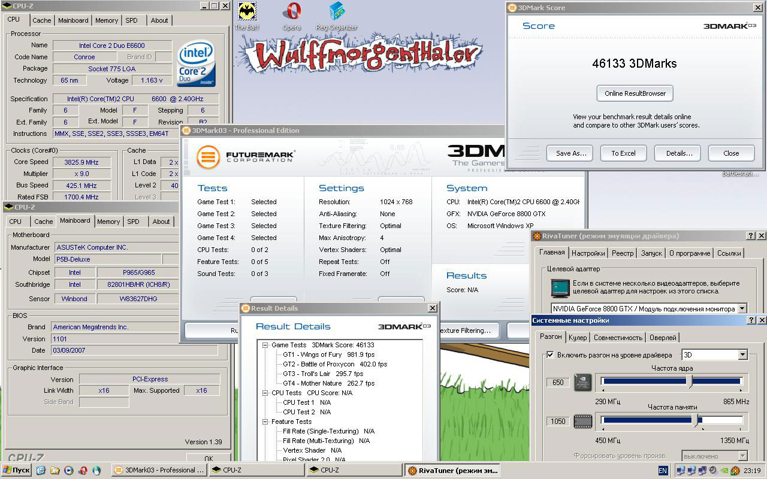
Task: Click the tray clock showing 23:19
Action: (752, 471)
